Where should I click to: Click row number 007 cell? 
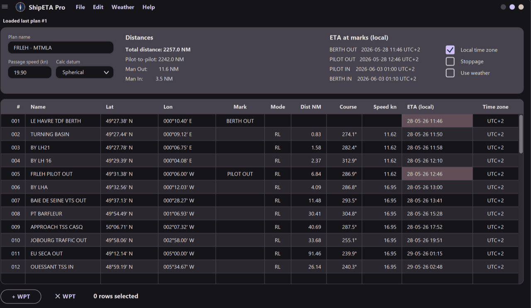click(x=13, y=201)
